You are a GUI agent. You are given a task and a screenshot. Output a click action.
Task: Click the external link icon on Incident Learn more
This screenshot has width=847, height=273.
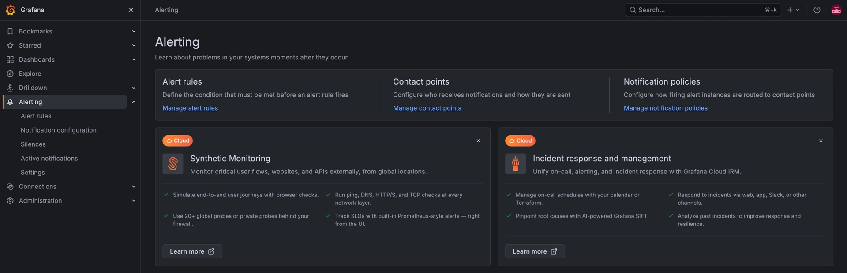(554, 251)
